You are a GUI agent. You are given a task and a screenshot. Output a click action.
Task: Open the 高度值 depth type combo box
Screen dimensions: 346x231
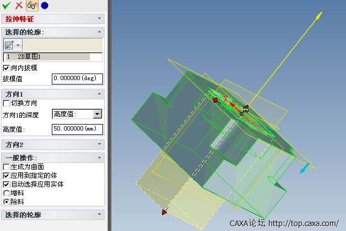click(x=77, y=114)
